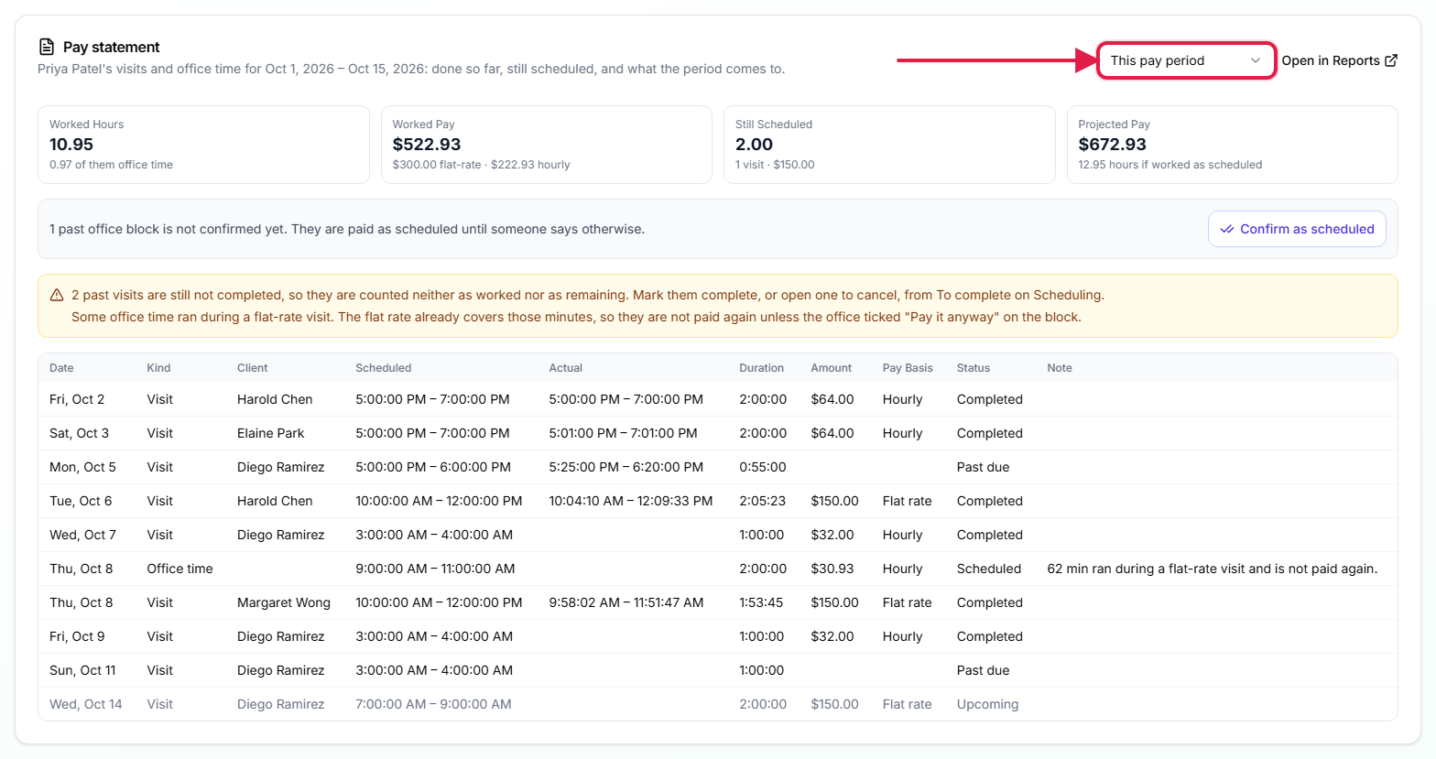Click the chevron arrow of the pay period selector
This screenshot has width=1436, height=759.
coord(1256,60)
